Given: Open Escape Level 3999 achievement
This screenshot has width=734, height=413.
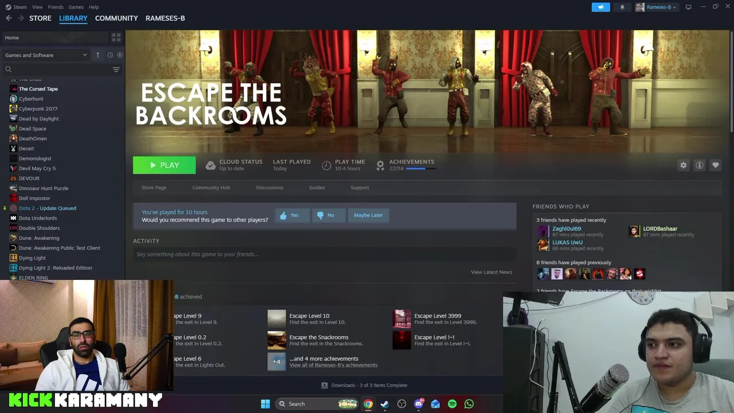Looking at the screenshot, I should (x=438, y=316).
